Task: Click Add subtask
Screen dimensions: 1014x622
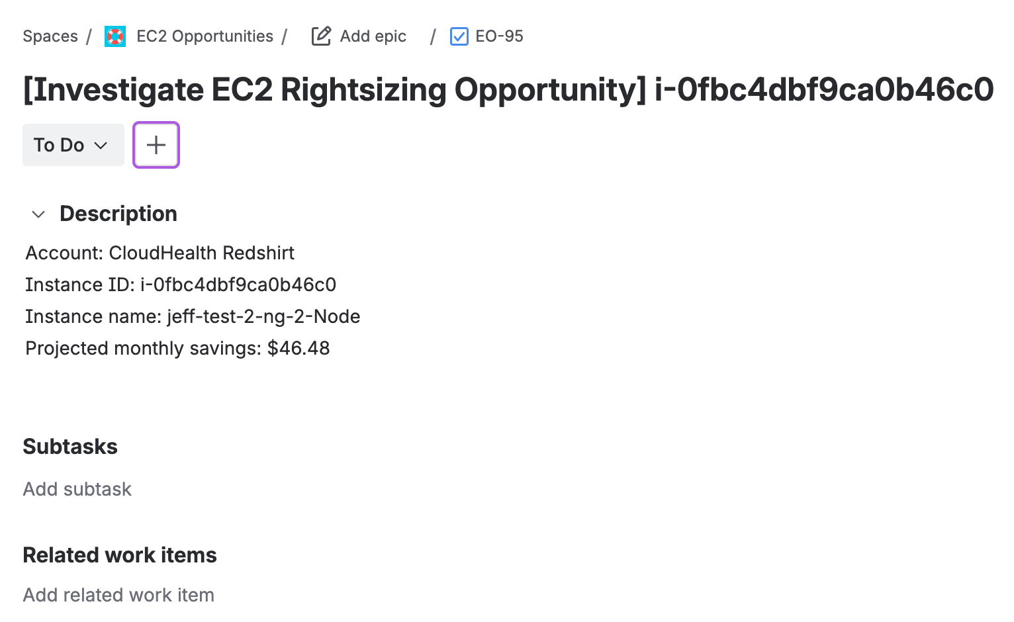Action: pyautogui.click(x=77, y=489)
